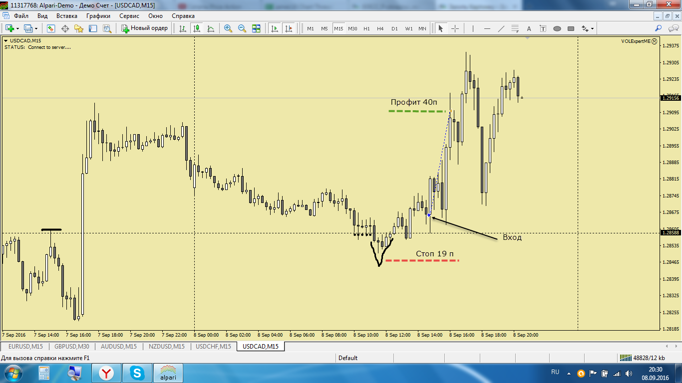
Task: Open the Справка menu
Action: 183,15
